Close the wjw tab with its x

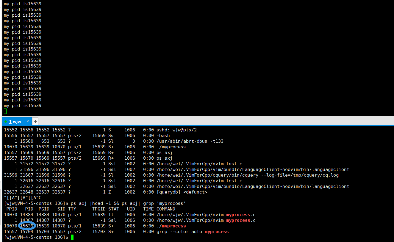pyautogui.click(x=28, y=121)
